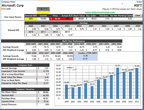Click the 2000 bar labeled $0.85
The image size is (144, 110).
click(x=66, y=92)
